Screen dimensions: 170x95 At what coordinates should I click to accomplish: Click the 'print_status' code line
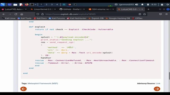67,40
